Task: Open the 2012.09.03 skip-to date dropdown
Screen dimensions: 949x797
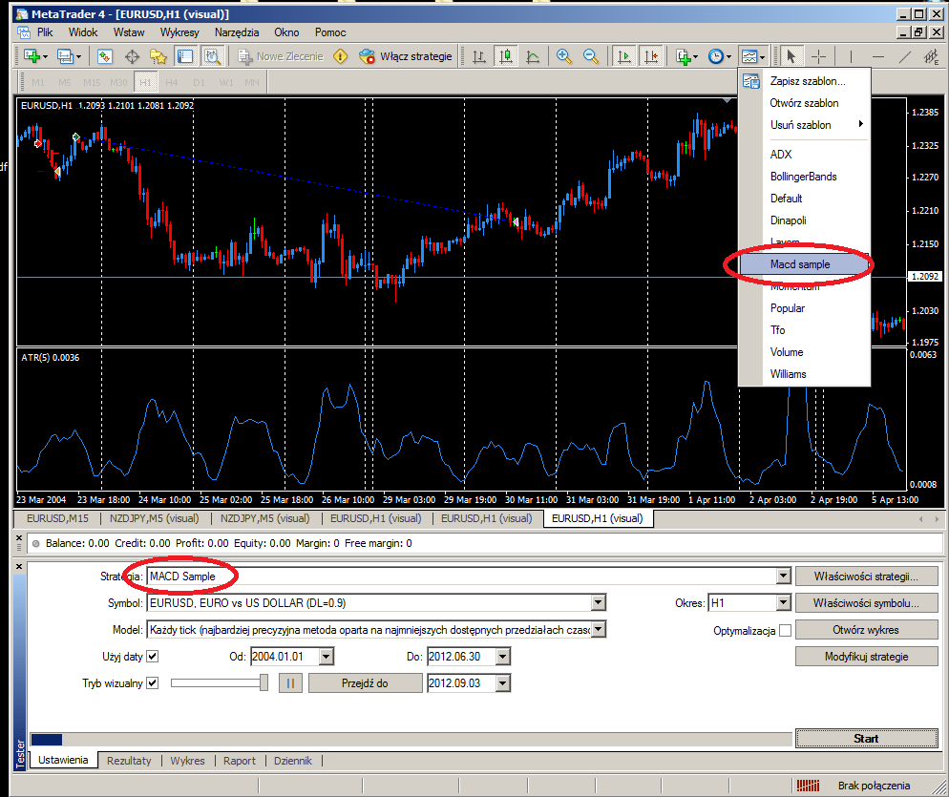Action: coord(503,683)
